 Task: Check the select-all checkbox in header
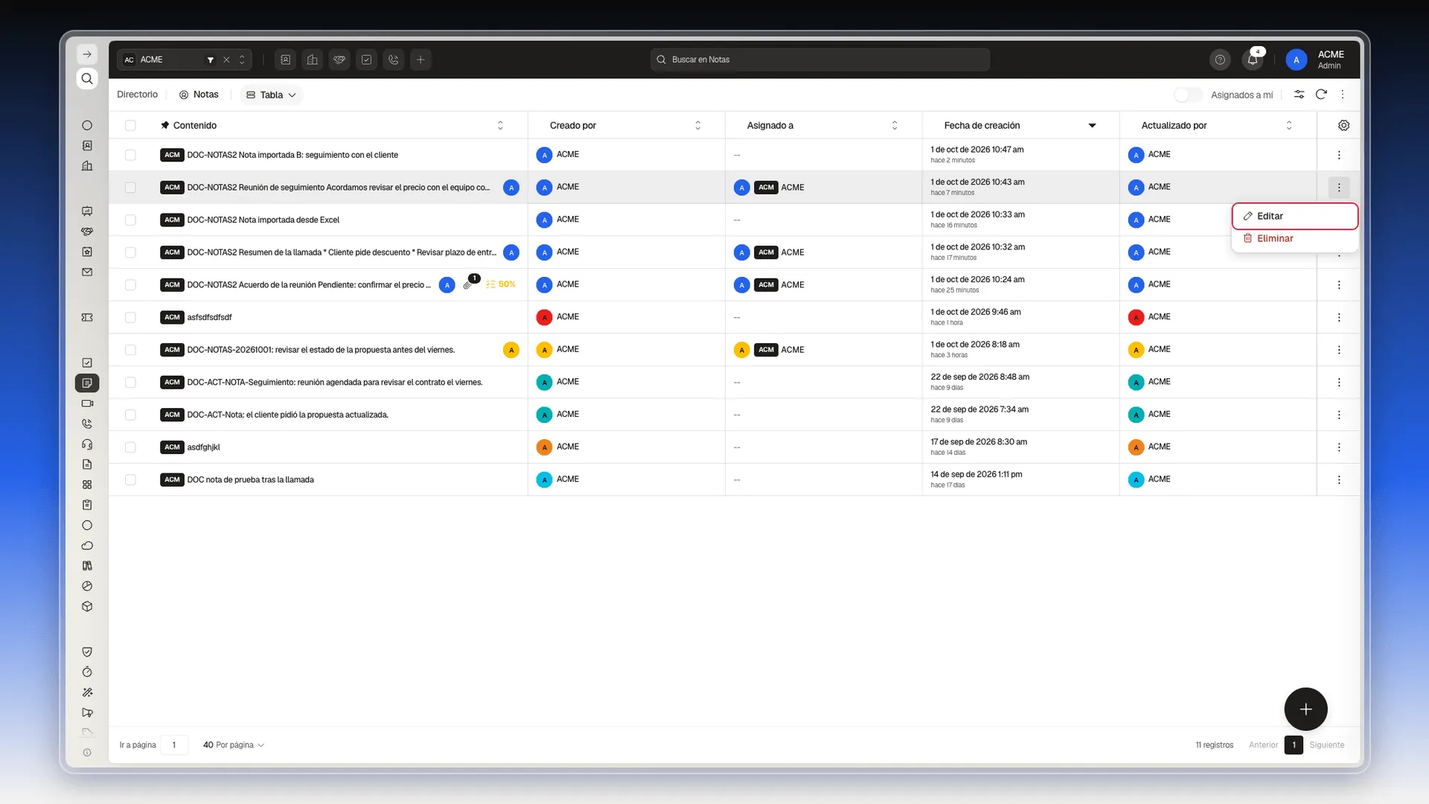[130, 125]
